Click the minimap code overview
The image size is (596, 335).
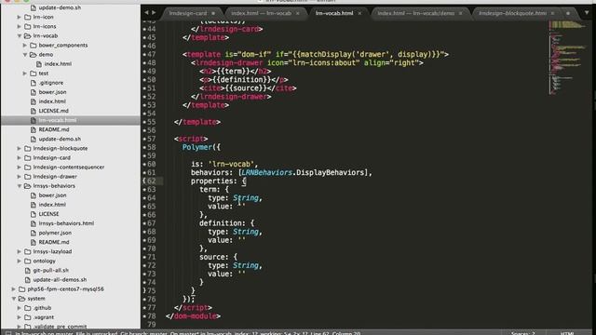(x=567, y=57)
